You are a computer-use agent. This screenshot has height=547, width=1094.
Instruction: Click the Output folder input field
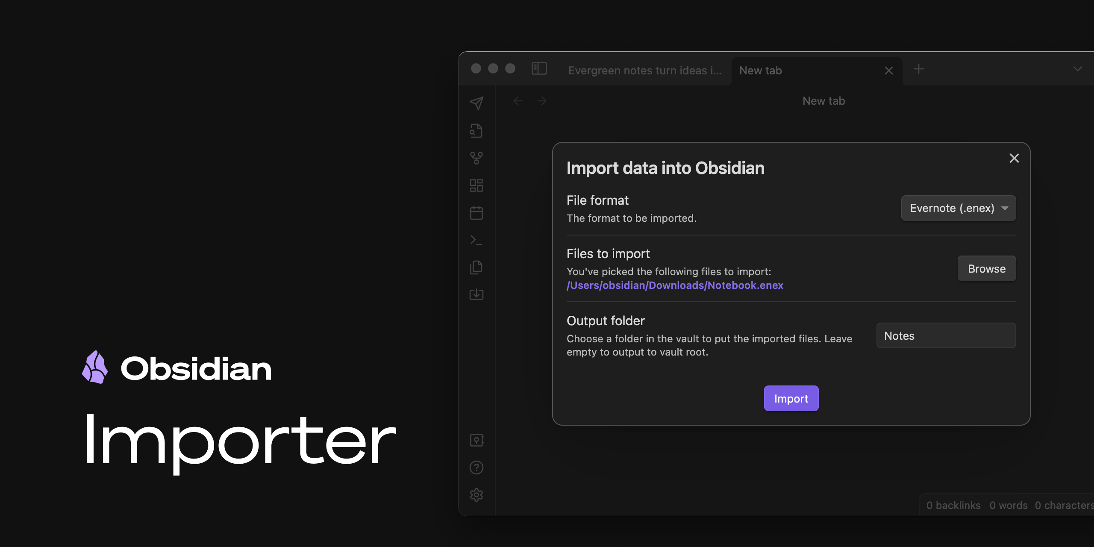(x=945, y=335)
